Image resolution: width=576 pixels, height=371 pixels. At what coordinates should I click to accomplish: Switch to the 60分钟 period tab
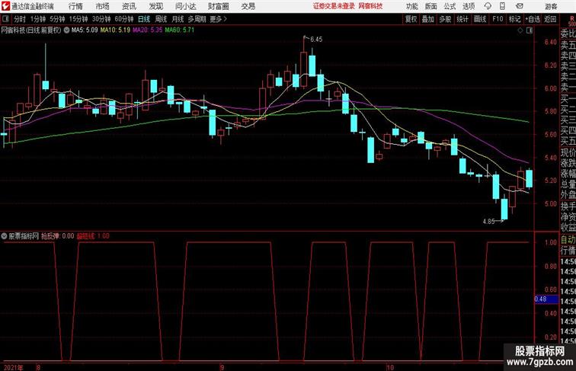click(124, 19)
